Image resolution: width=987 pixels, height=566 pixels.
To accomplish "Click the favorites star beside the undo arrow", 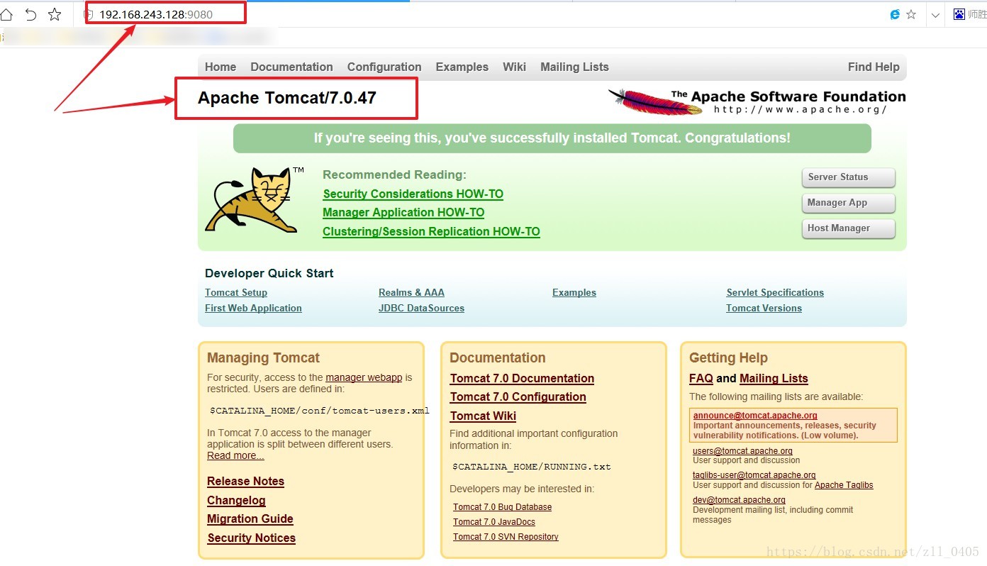I will coord(55,14).
